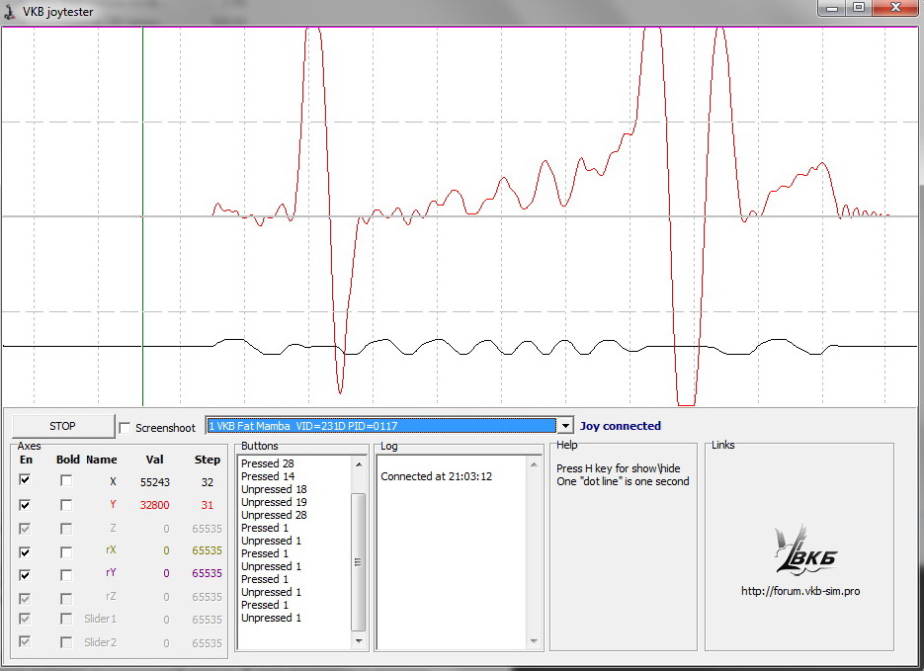Click the green vertical cursor line on the graph

142,216
